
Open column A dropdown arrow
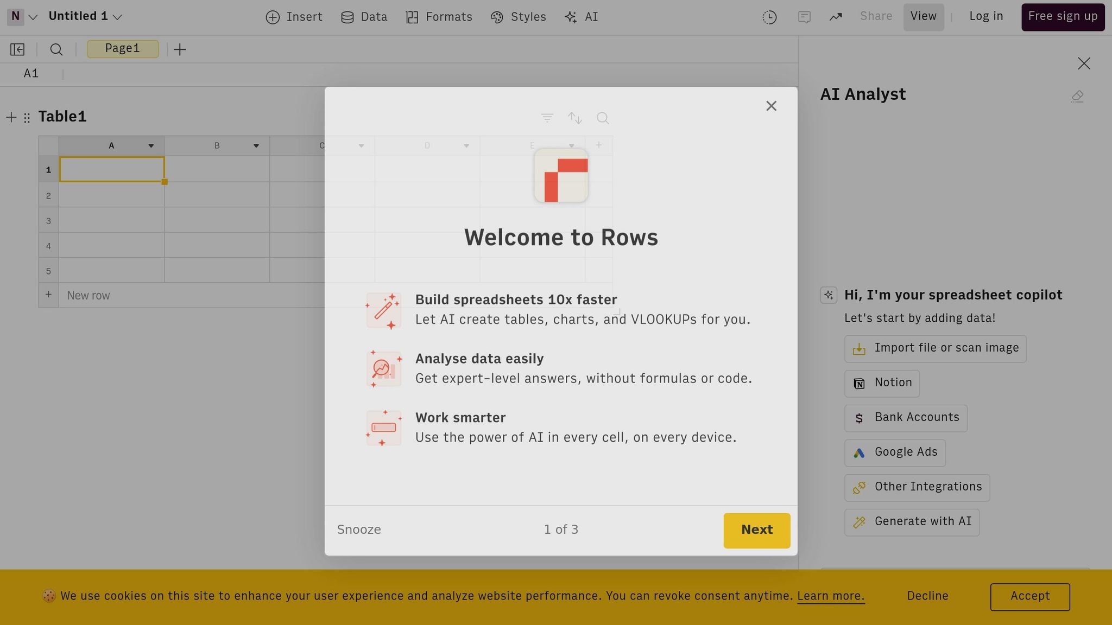click(151, 146)
